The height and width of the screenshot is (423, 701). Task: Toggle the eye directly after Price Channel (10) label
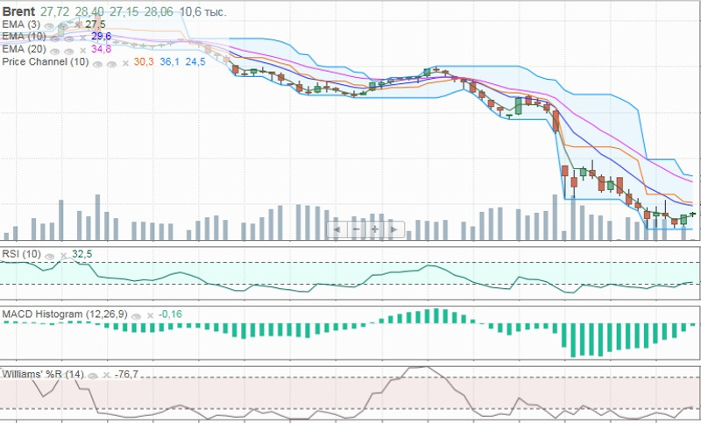click(97, 64)
